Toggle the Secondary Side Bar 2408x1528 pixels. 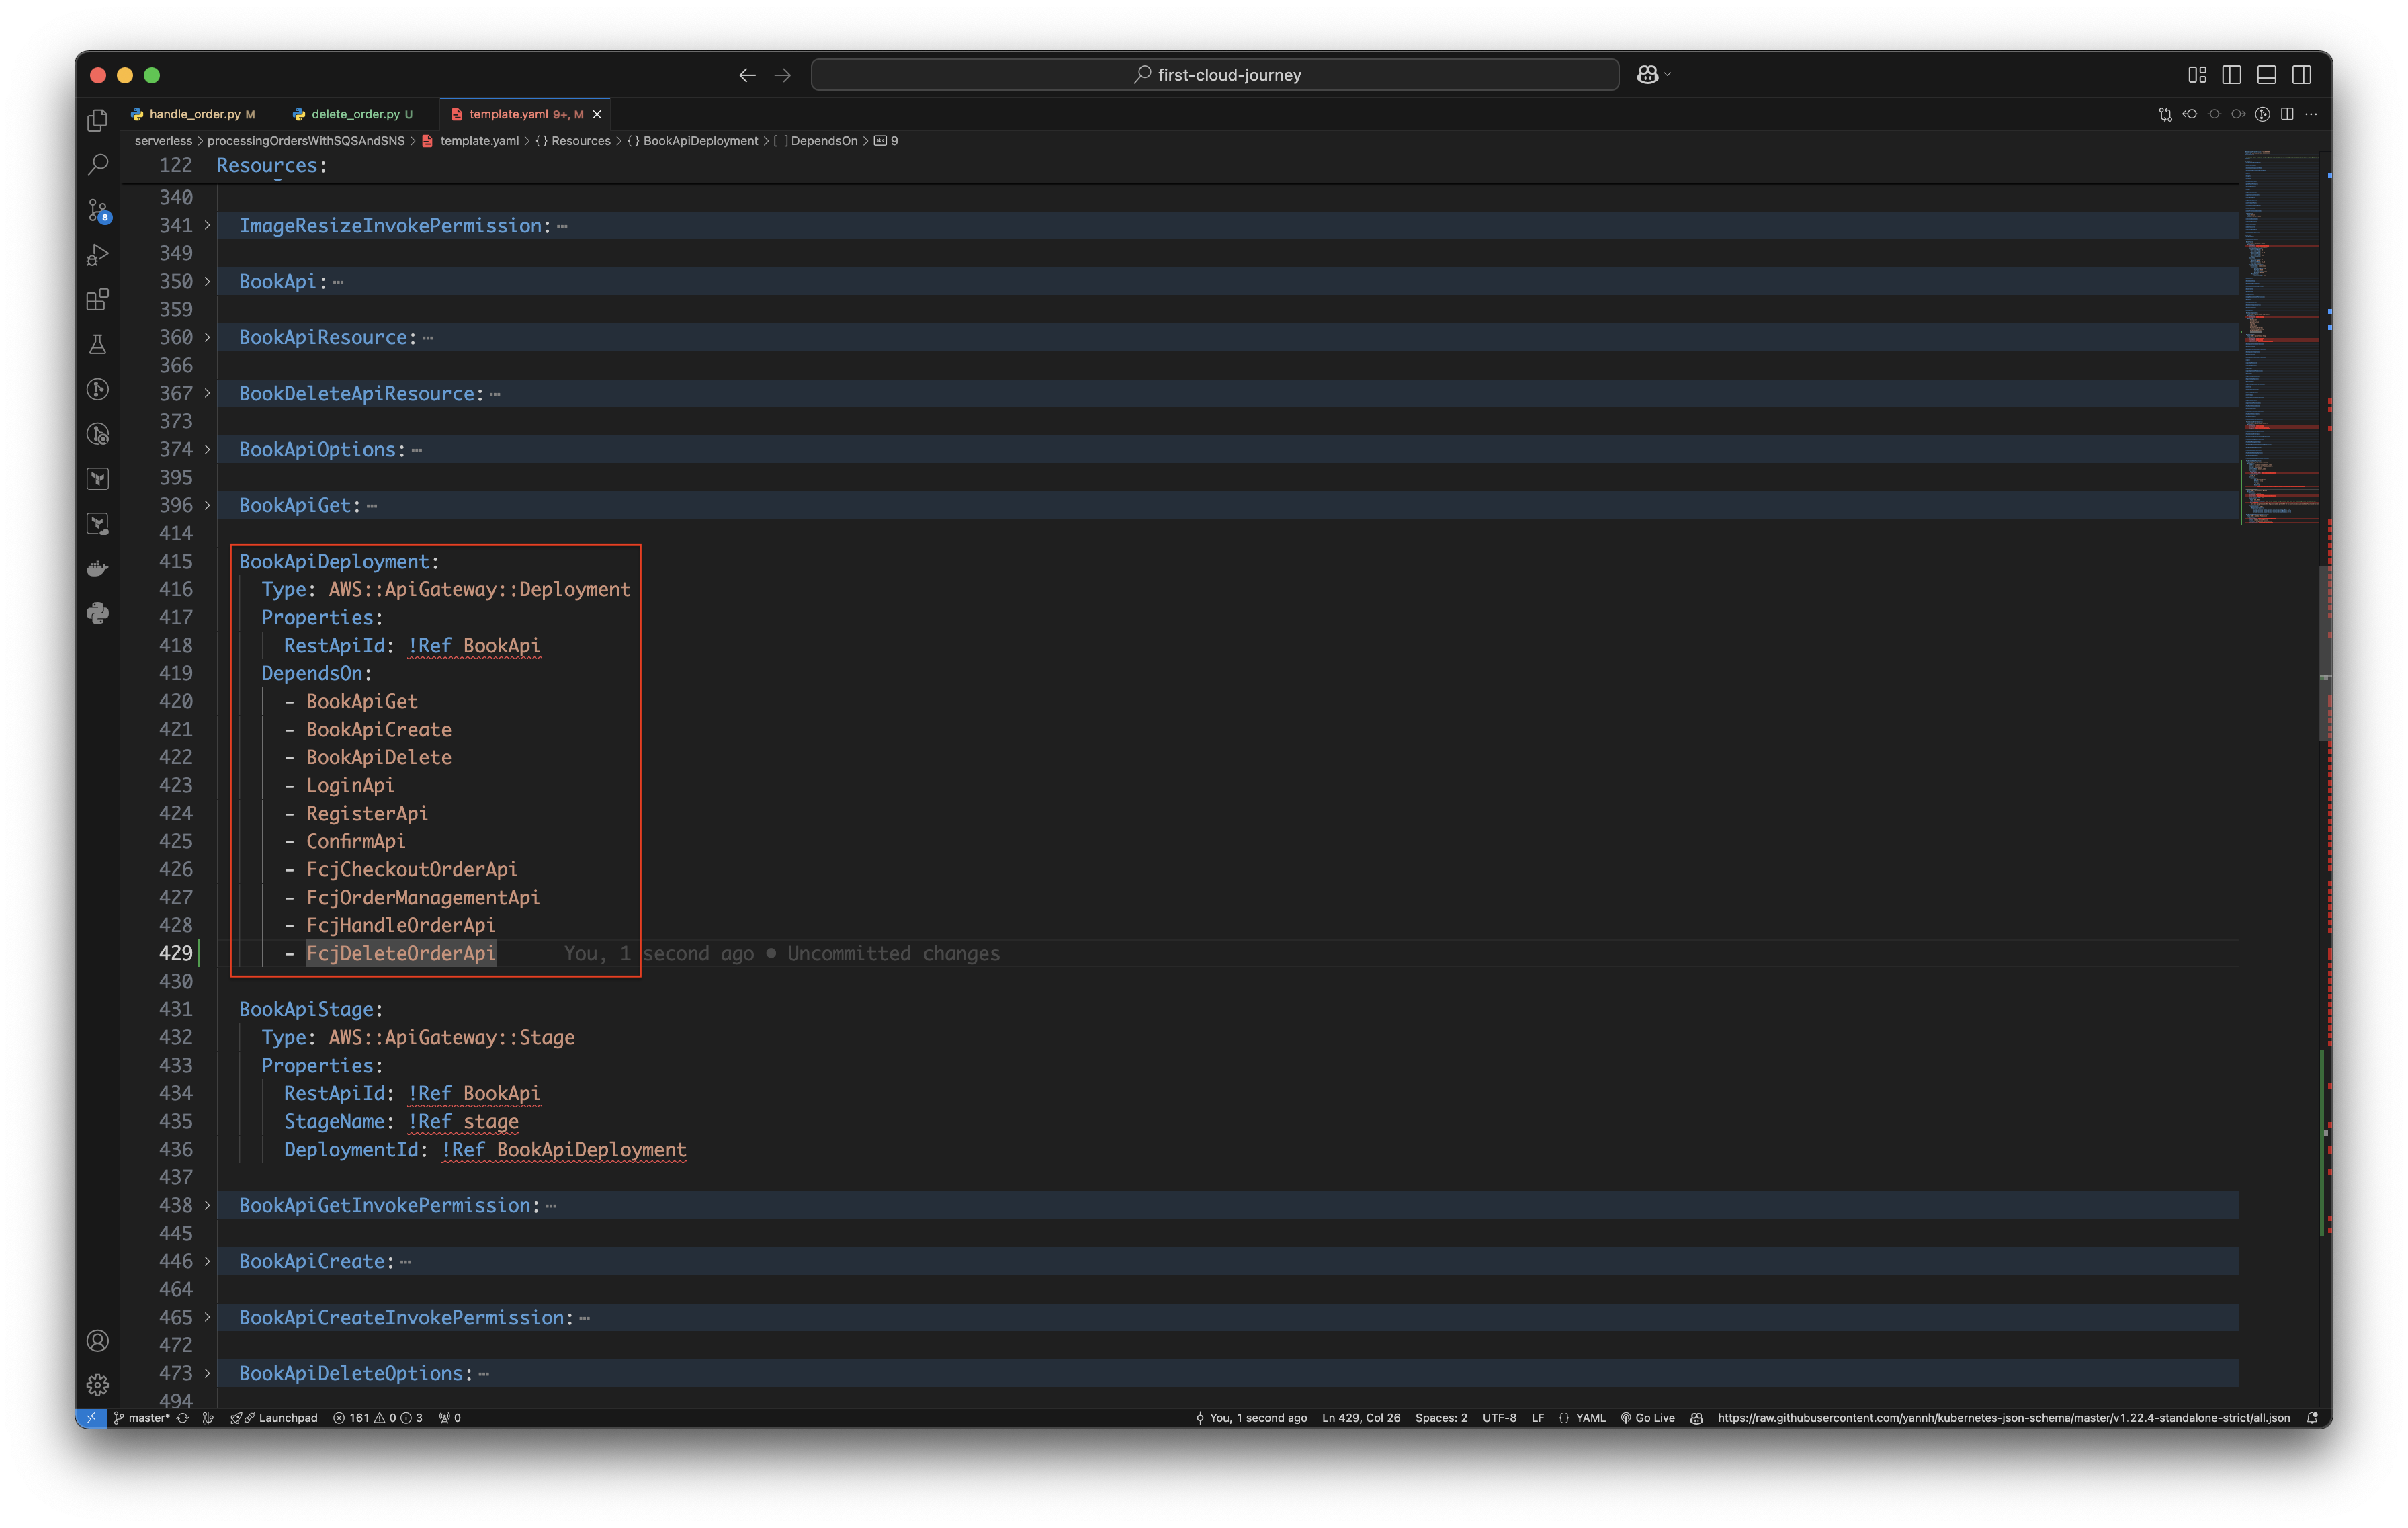(x=2302, y=75)
